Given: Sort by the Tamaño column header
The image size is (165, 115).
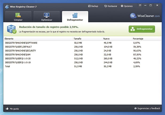Looking at the screenshot, I should tap(87, 39).
